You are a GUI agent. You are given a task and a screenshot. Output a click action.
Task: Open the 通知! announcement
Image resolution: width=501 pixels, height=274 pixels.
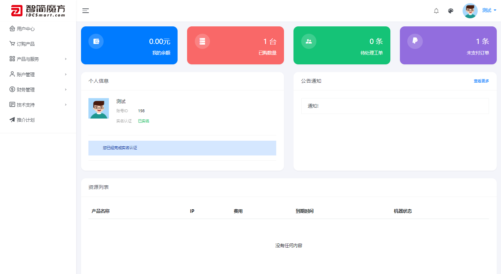click(395, 106)
